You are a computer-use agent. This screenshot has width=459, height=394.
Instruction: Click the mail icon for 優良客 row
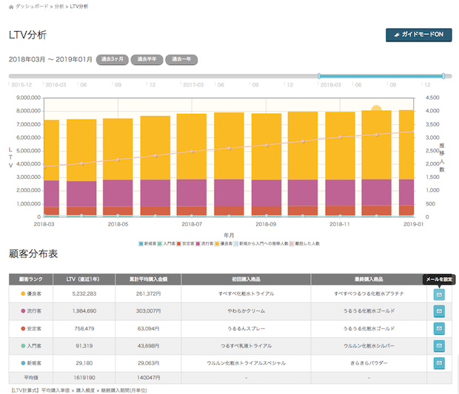click(x=439, y=294)
